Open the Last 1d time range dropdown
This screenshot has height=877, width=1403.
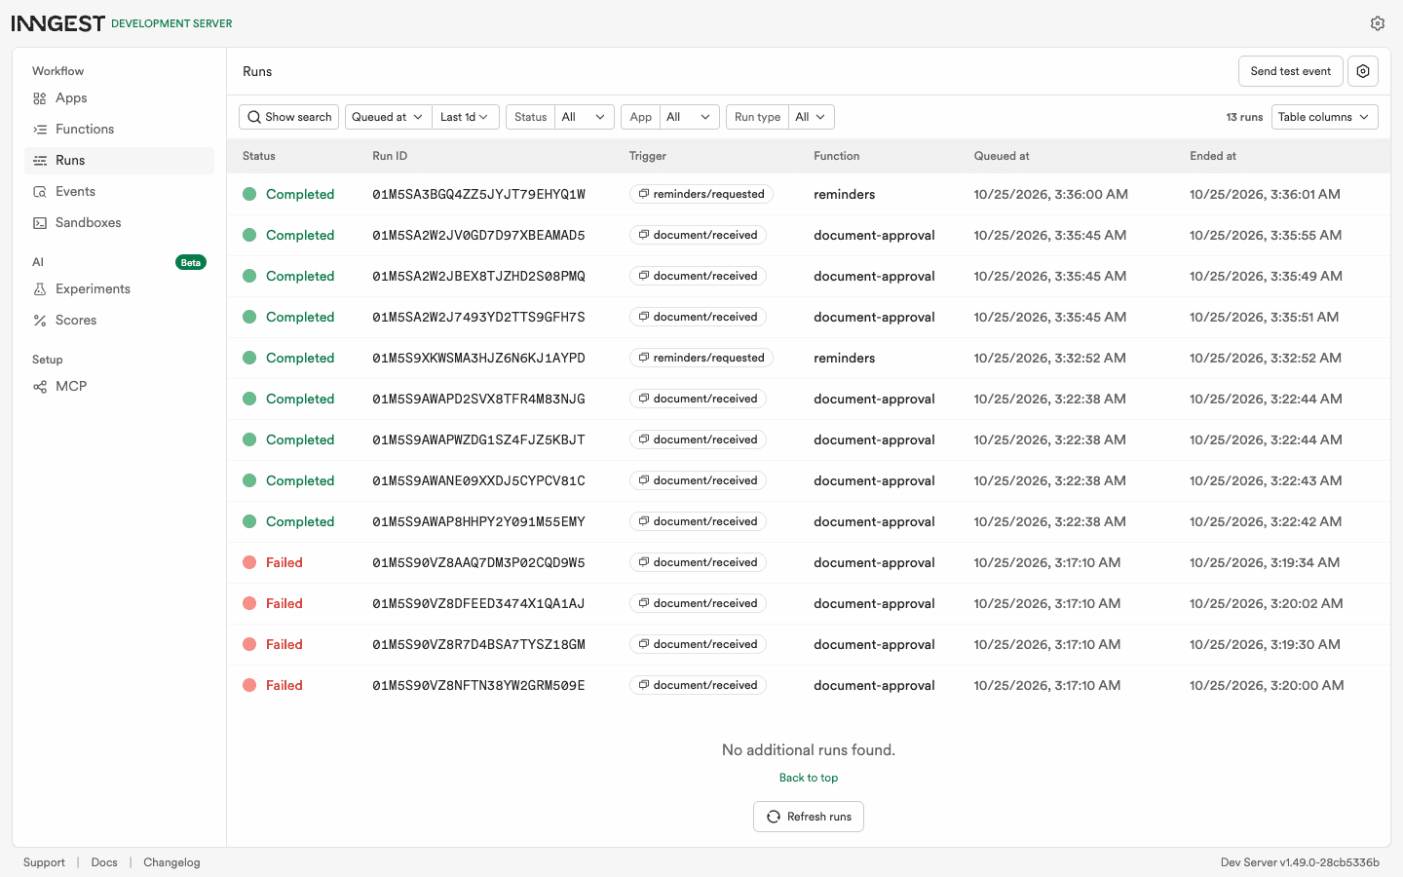click(x=466, y=117)
